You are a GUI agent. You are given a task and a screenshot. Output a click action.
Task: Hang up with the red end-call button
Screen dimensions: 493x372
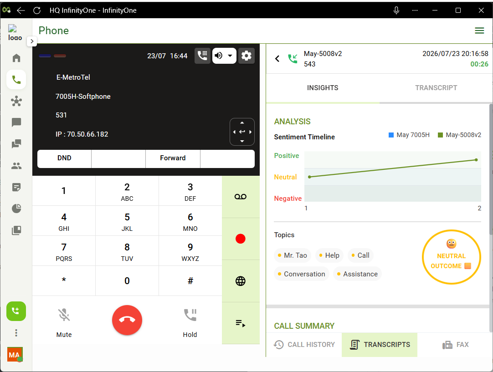pyautogui.click(x=127, y=320)
